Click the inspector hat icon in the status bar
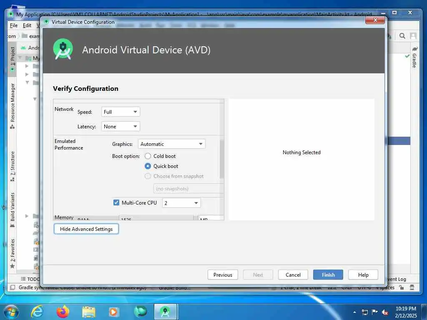Screen dimensions: 427x320 click(412, 287)
